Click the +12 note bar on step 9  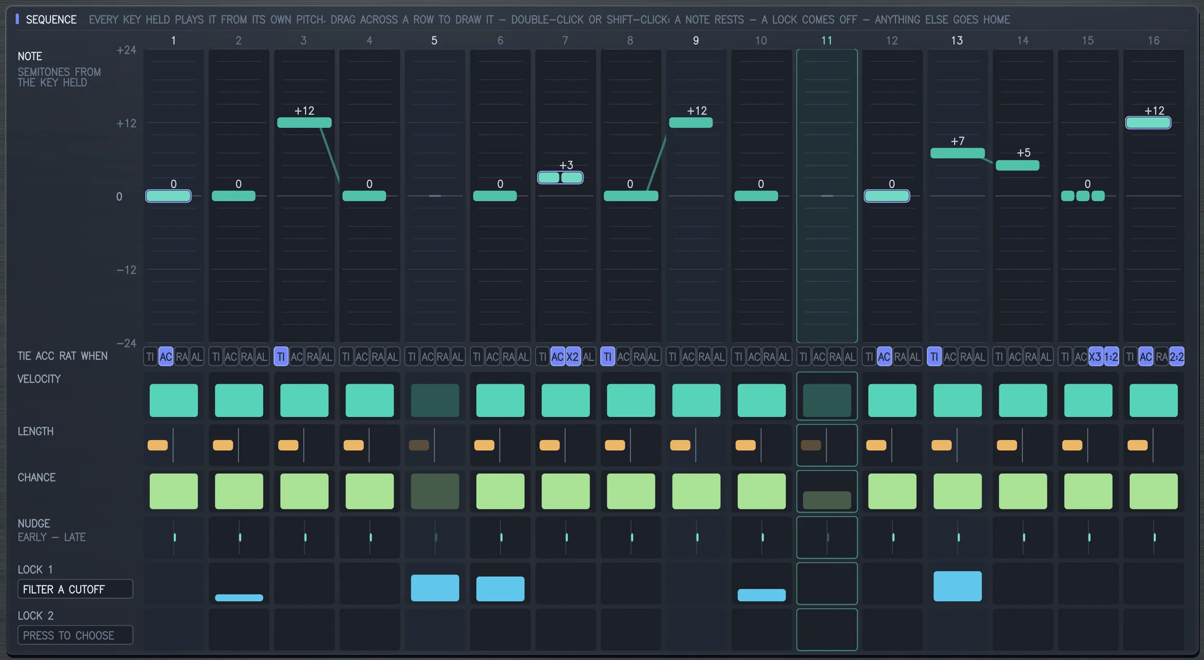click(690, 123)
